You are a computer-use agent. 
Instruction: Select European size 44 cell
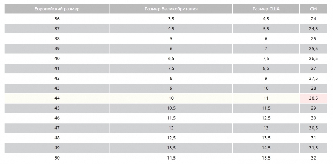click(57, 98)
